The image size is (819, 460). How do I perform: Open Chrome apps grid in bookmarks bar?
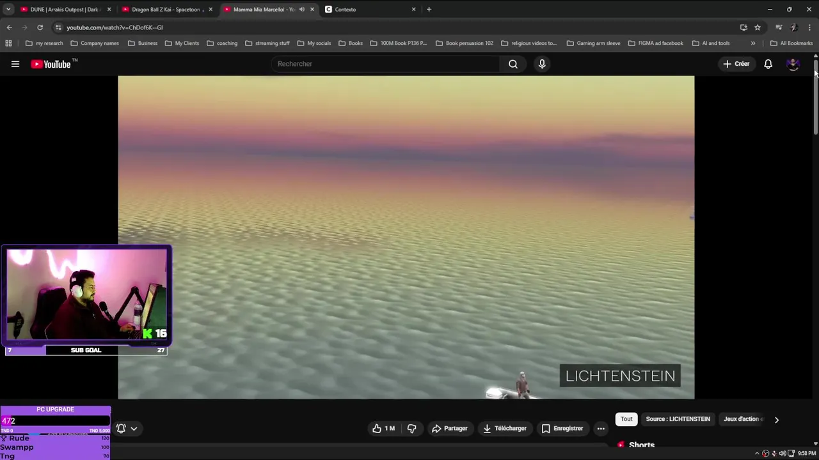[8, 43]
